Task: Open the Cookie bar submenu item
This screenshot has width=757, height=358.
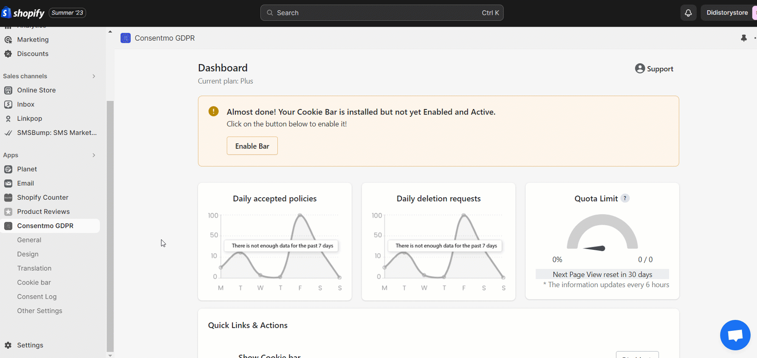Action: (x=34, y=282)
